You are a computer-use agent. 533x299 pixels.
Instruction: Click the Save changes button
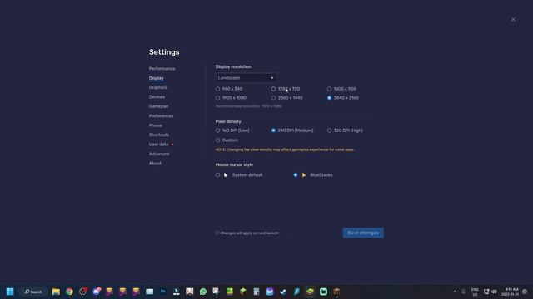click(x=363, y=233)
